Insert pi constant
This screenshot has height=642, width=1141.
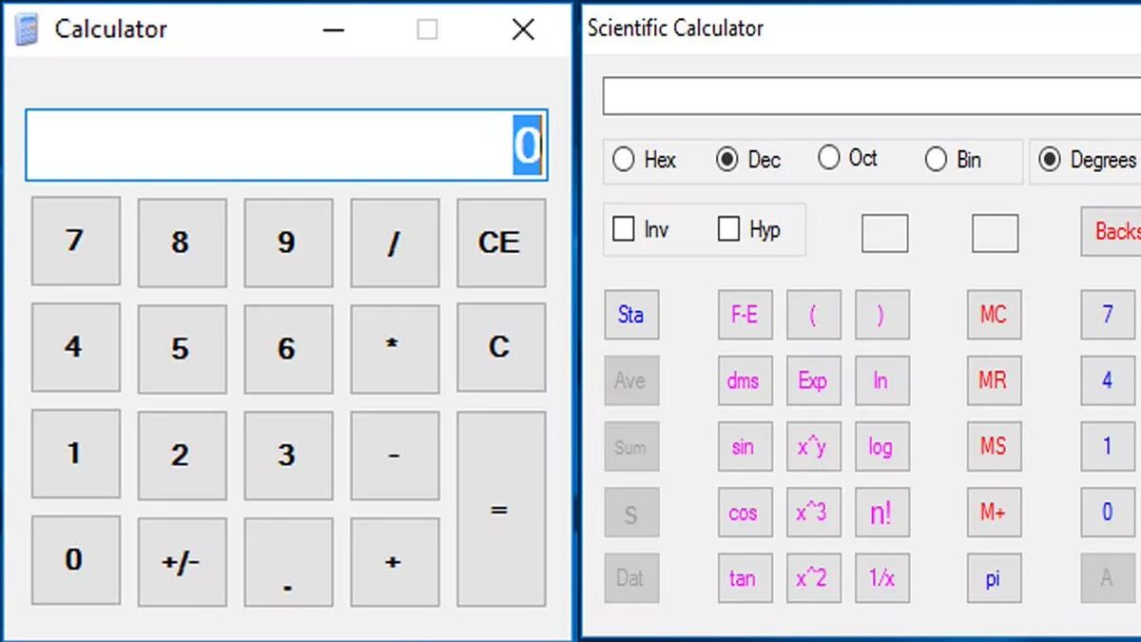tap(994, 578)
